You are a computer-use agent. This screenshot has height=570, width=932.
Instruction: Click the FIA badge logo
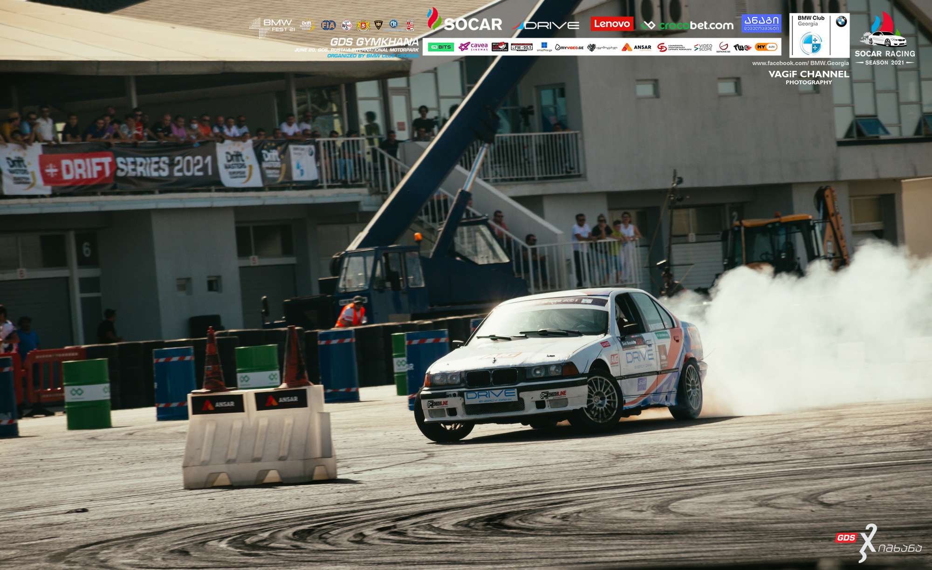328,25
